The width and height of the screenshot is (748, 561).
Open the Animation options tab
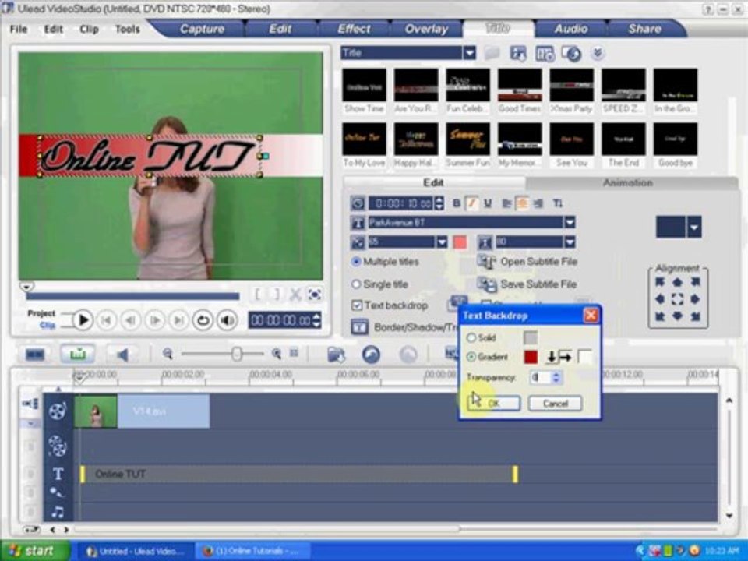627,182
